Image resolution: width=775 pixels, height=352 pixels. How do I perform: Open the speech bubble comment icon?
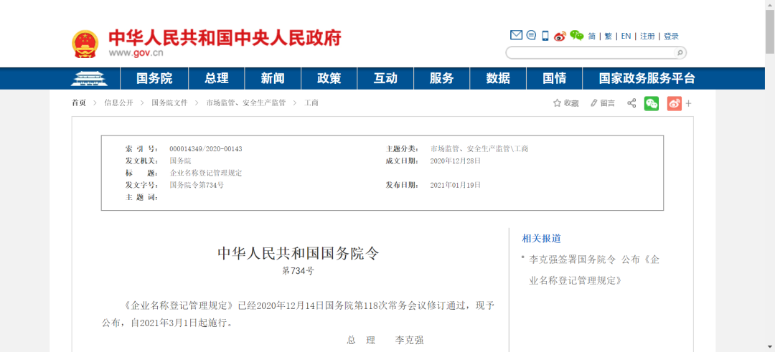(x=531, y=35)
